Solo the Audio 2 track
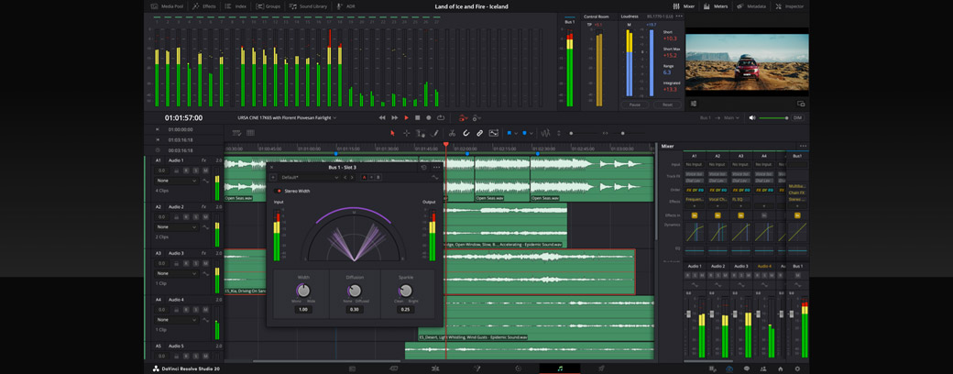Screen dimensions: 953x374 [x=196, y=217]
